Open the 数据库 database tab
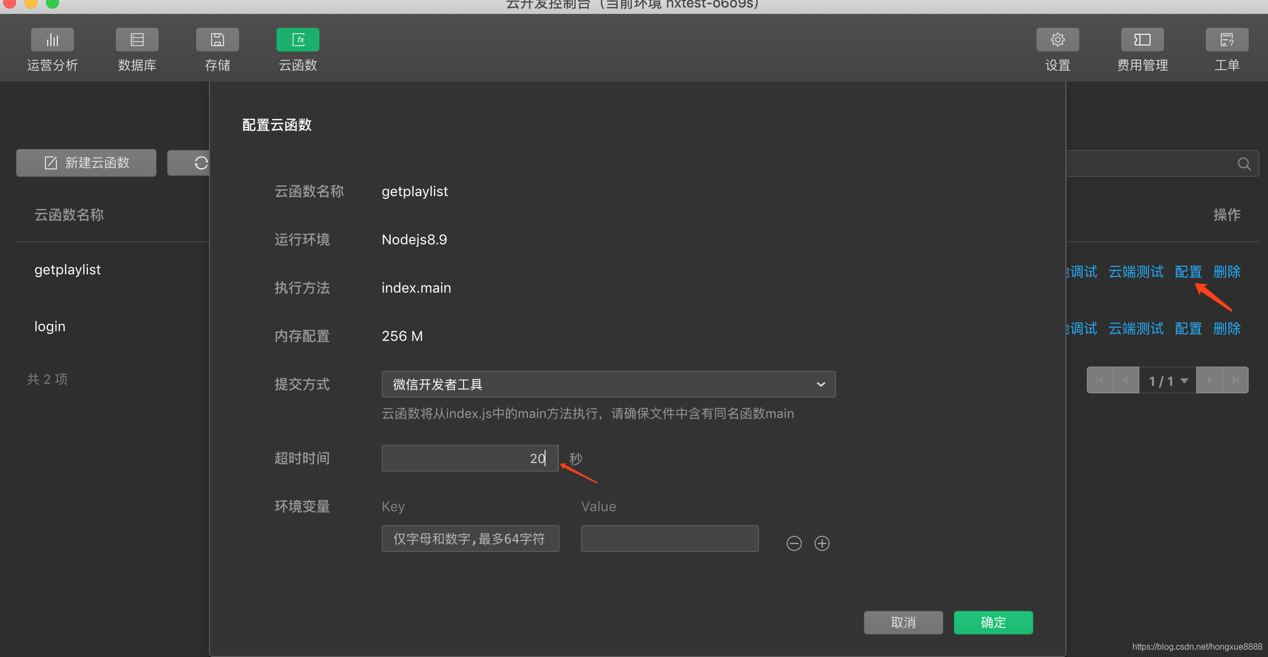Viewport: 1268px width, 657px height. pyautogui.click(x=137, y=50)
